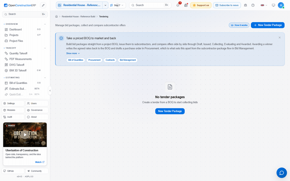Dismiss the priced BOQ info banner
This screenshot has width=290, height=181.
(x=279, y=38)
